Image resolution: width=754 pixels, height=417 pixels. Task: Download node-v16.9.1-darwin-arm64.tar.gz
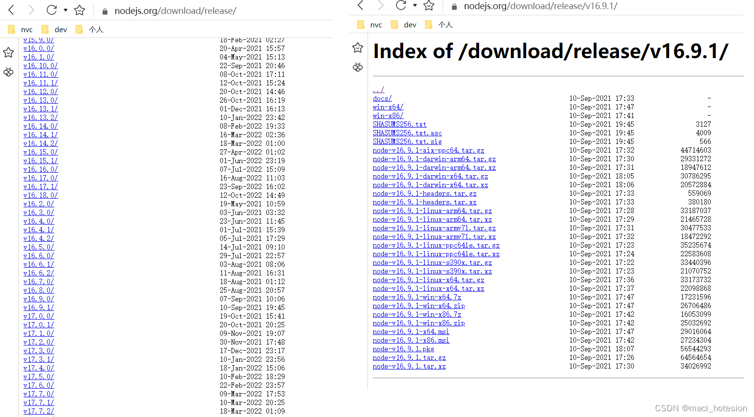click(434, 159)
